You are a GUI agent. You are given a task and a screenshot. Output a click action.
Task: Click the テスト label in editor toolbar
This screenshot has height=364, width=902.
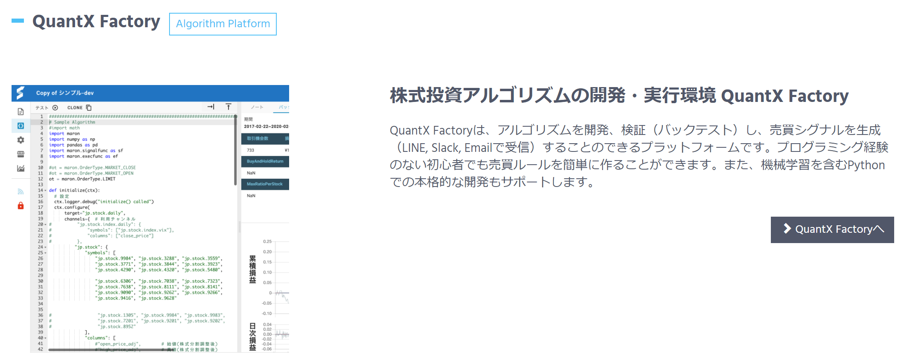pos(42,108)
